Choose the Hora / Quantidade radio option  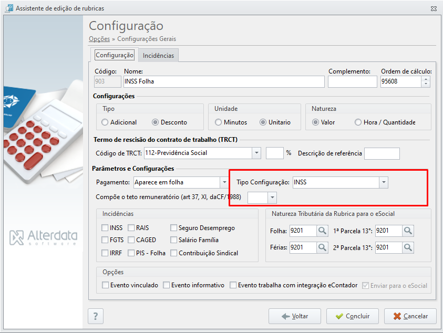pos(358,122)
